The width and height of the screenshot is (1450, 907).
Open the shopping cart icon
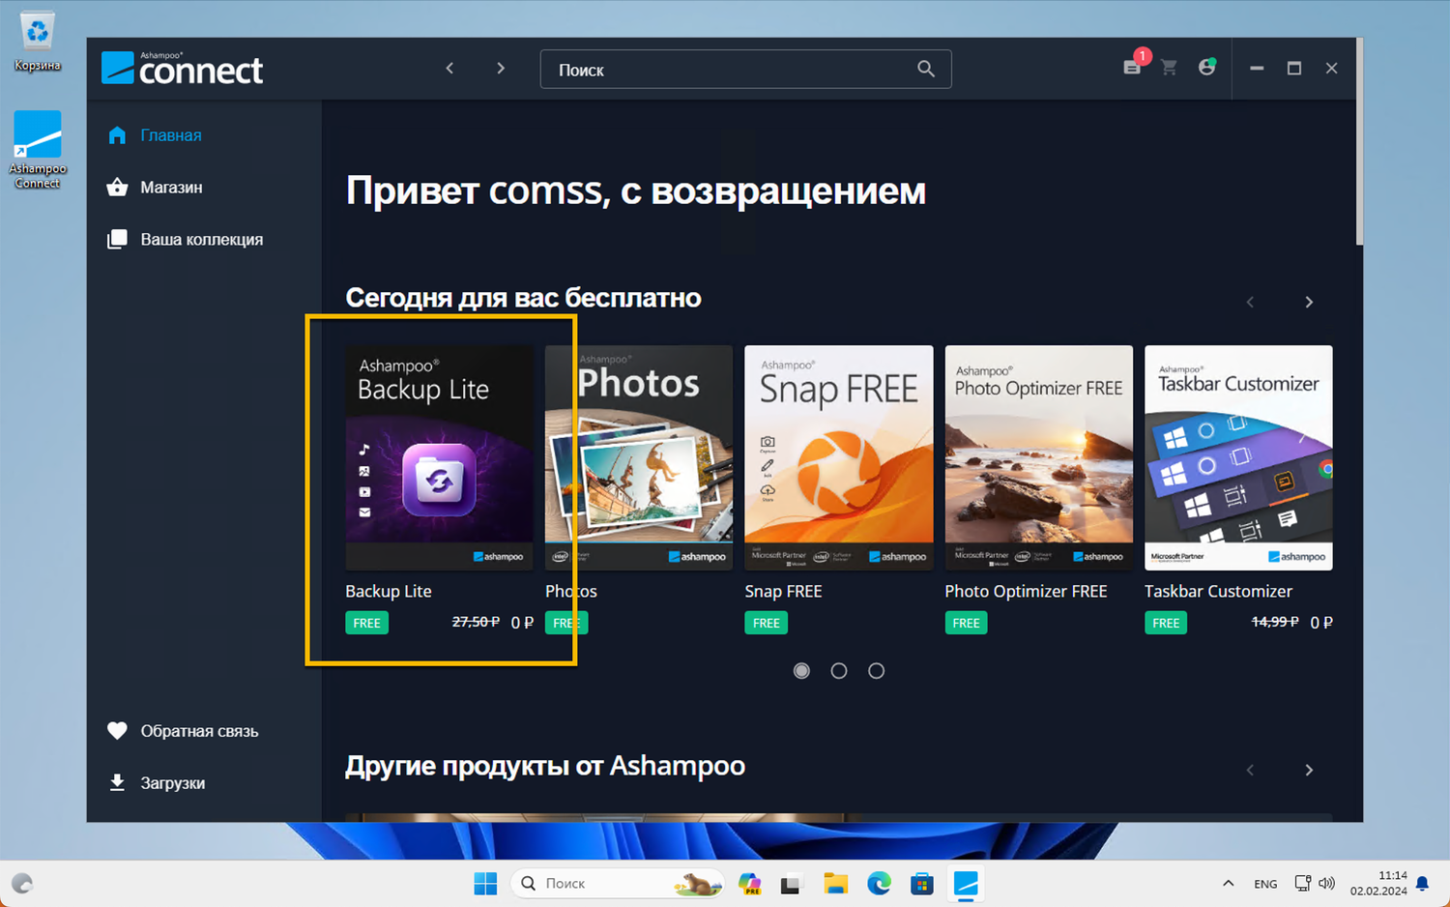[1169, 69]
